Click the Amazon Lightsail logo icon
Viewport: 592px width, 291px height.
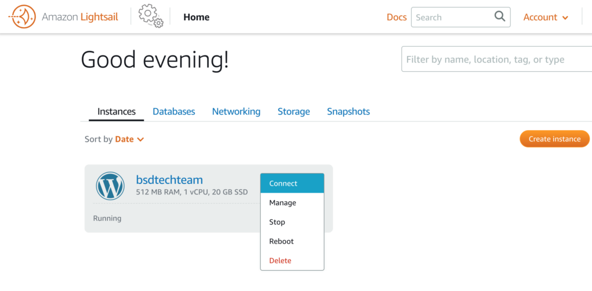click(x=22, y=17)
